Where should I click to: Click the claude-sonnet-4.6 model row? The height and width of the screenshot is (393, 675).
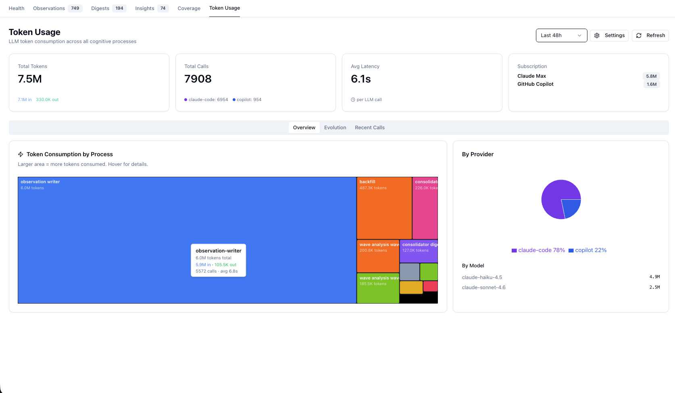pos(561,288)
